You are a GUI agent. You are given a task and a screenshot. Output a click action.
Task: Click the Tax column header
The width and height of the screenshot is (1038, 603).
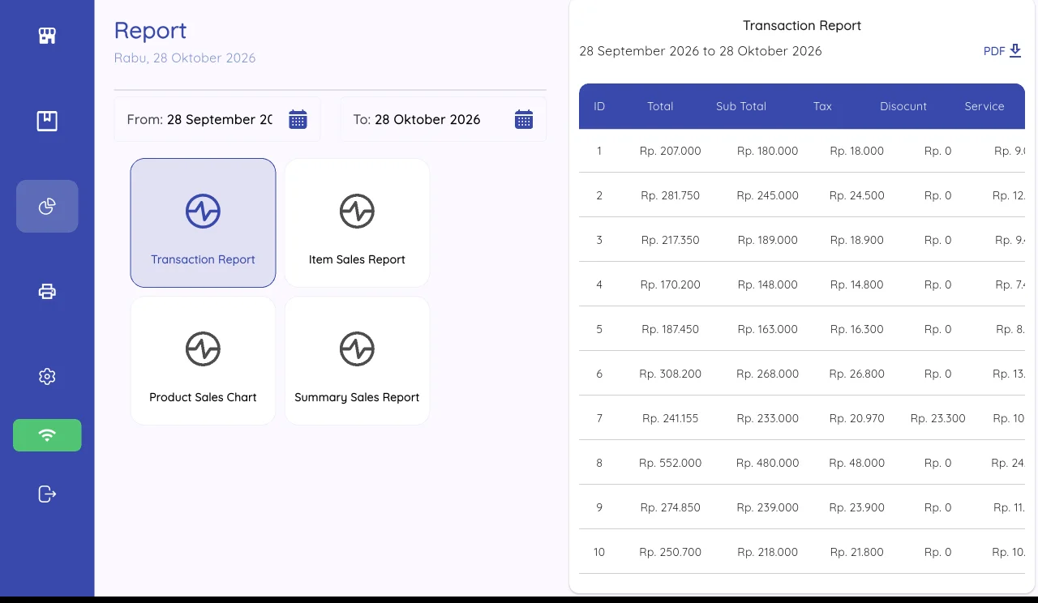coord(822,106)
